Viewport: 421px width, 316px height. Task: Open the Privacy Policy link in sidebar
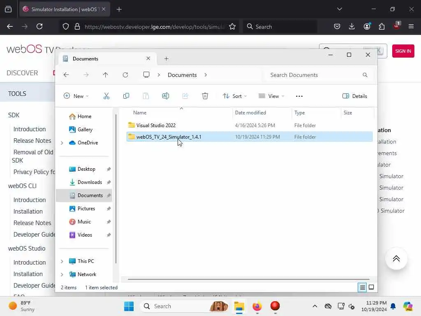(x=34, y=172)
